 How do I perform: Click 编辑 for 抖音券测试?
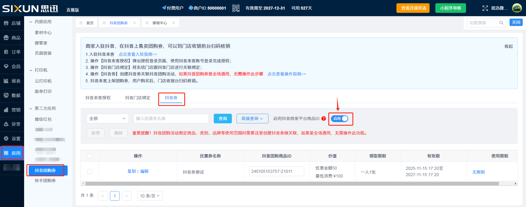(144, 171)
